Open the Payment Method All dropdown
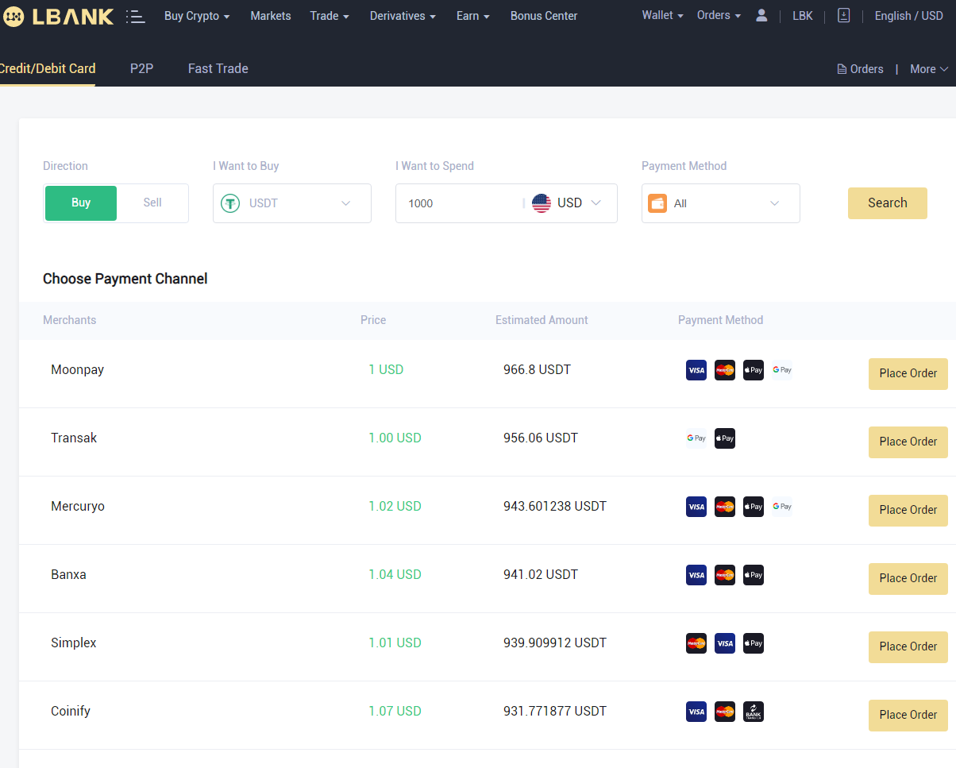The image size is (956, 768). [x=721, y=203]
